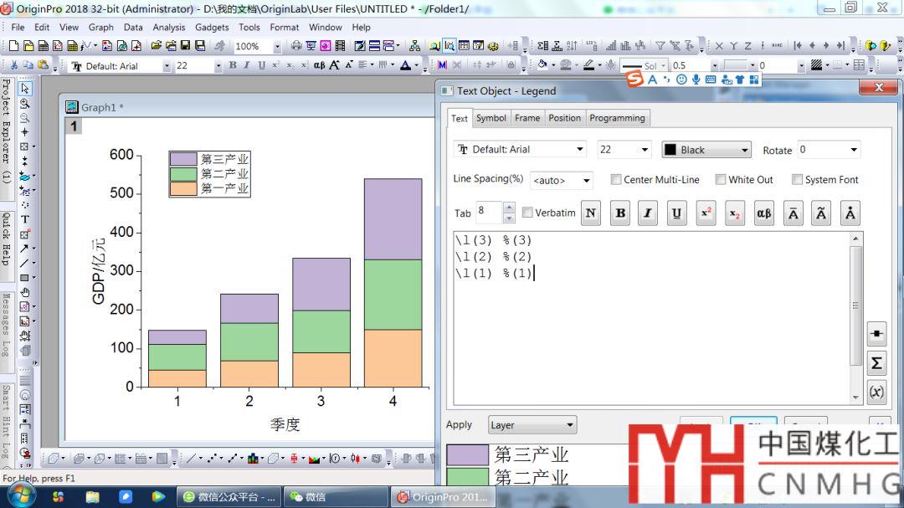Open the Tools menu
The height and width of the screenshot is (508, 904).
tap(249, 27)
